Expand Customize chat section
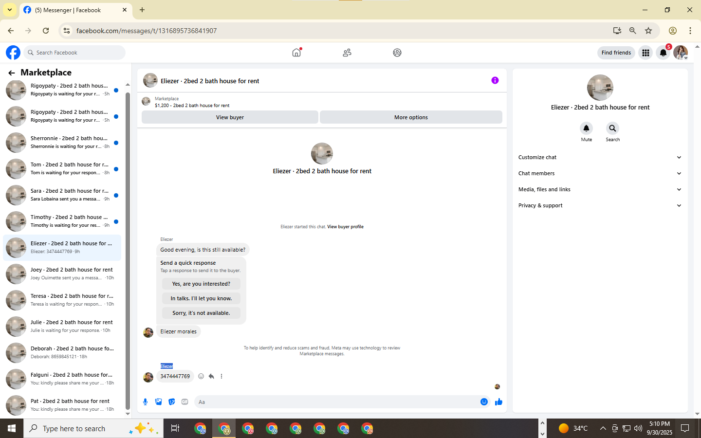Viewport: 701px width, 438px height. tap(600, 157)
